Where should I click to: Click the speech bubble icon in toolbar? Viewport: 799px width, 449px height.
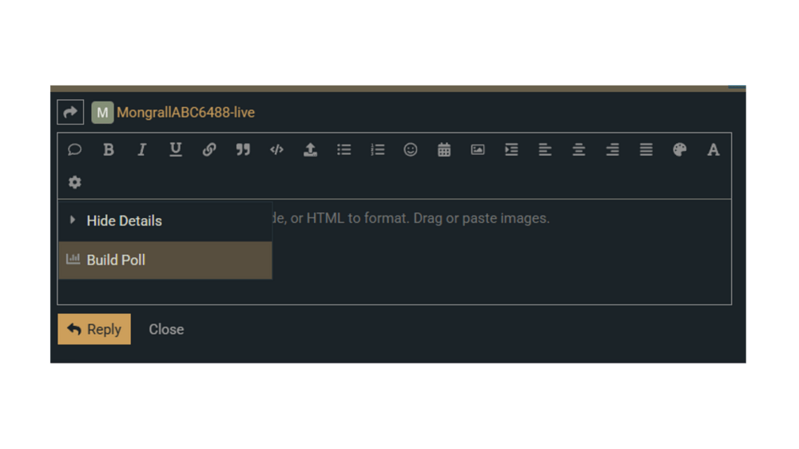point(74,149)
